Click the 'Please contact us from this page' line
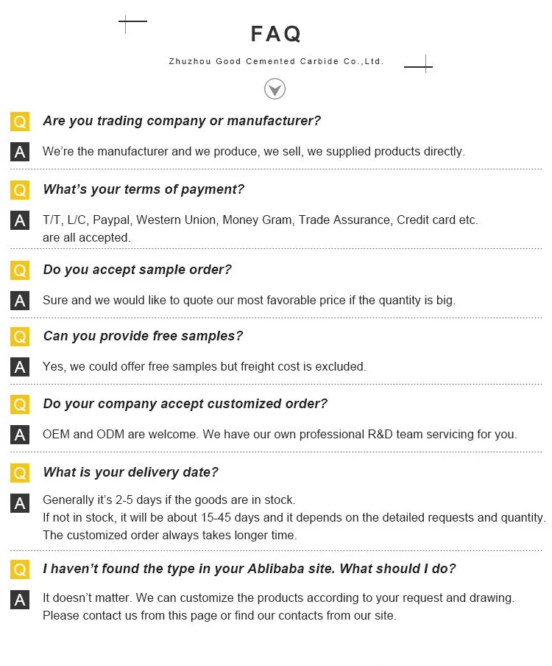Screen dimensions: 552x666 click(x=219, y=615)
